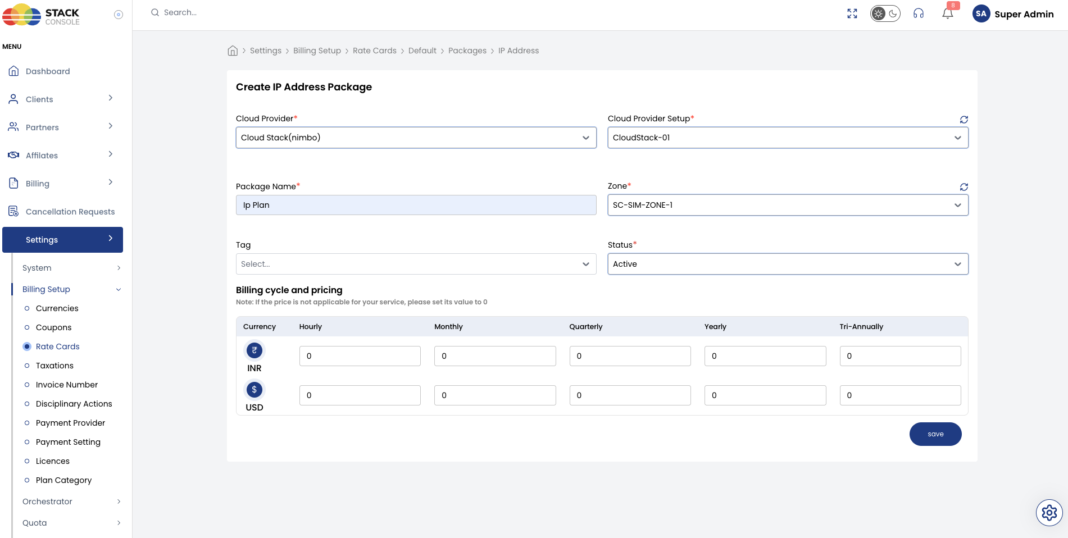Image resolution: width=1068 pixels, height=538 pixels.
Task: Click Super Admin user name
Action: pyautogui.click(x=1024, y=14)
